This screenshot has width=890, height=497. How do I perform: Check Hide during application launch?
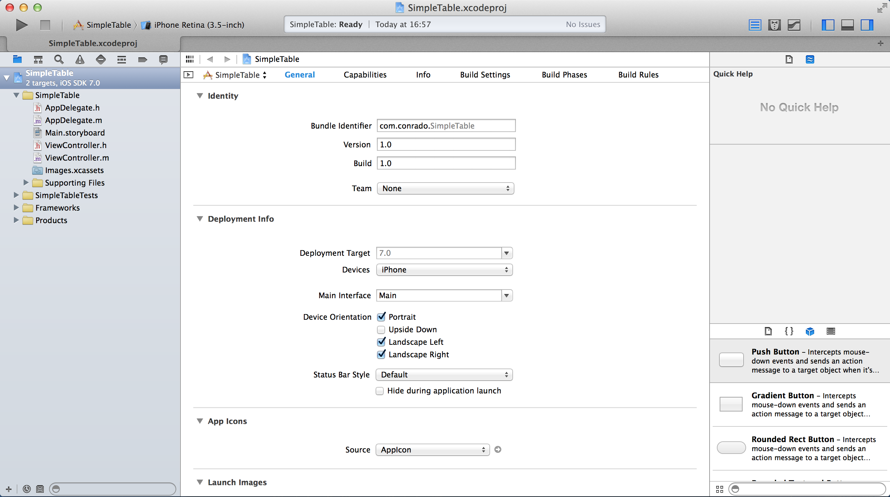pyautogui.click(x=380, y=391)
